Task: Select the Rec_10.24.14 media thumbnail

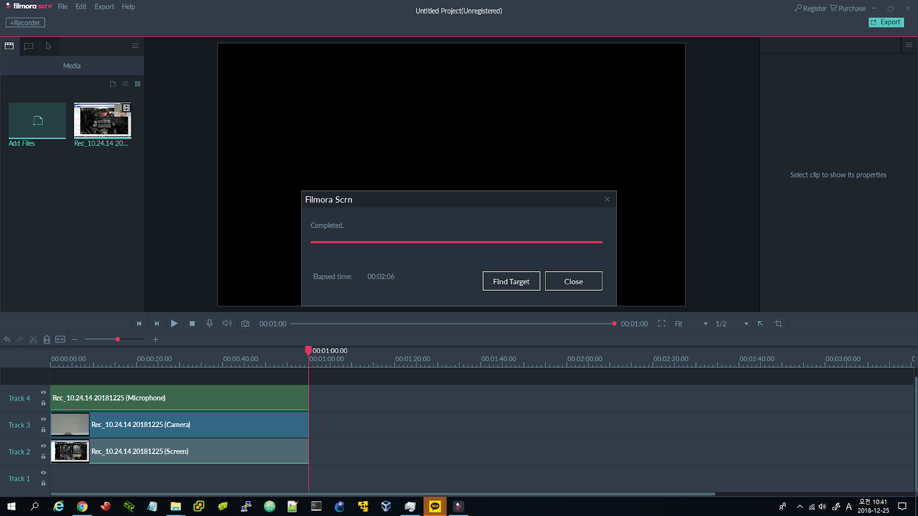Action: click(x=103, y=120)
